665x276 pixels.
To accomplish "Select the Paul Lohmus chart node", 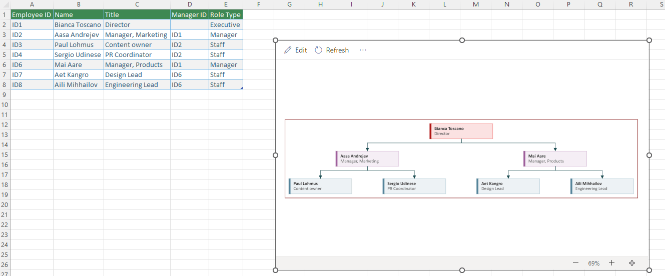I will click(320, 186).
